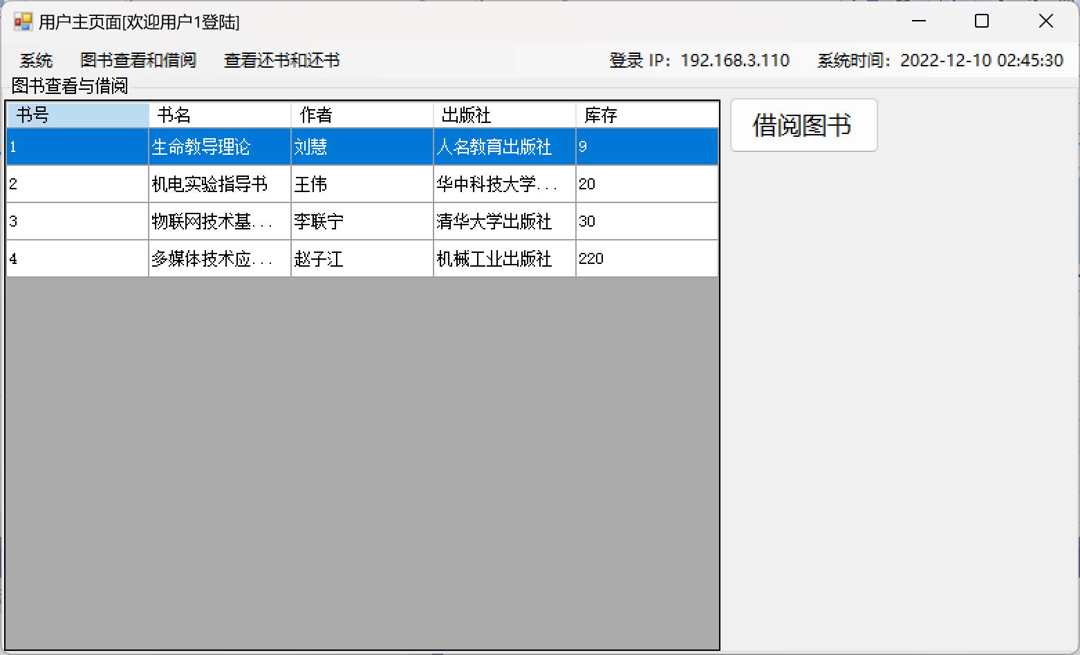Select the publisher cell 人名教育出版社
1080x655 pixels.
(505, 146)
